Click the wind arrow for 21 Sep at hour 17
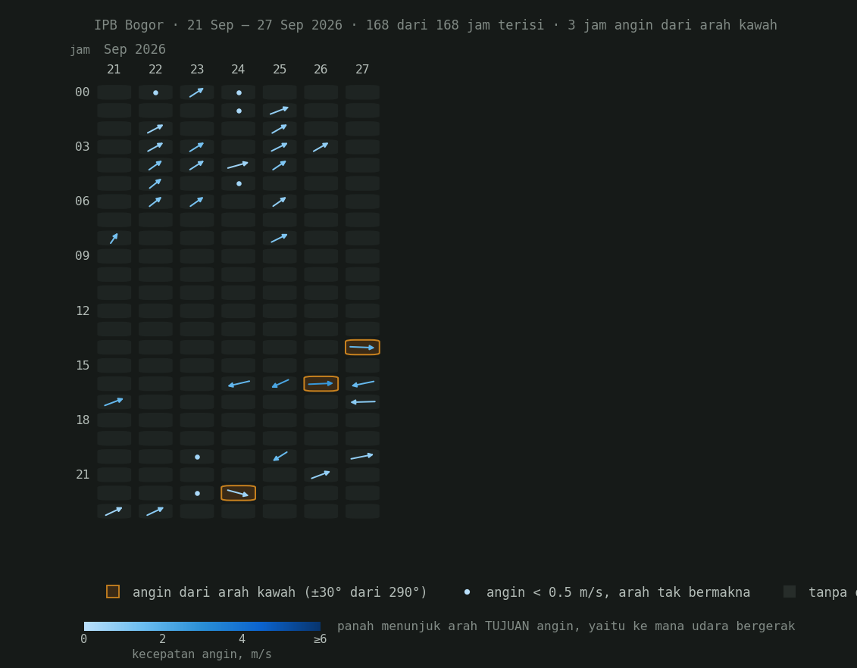The width and height of the screenshot is (857, 668). [x=114, y=402]
